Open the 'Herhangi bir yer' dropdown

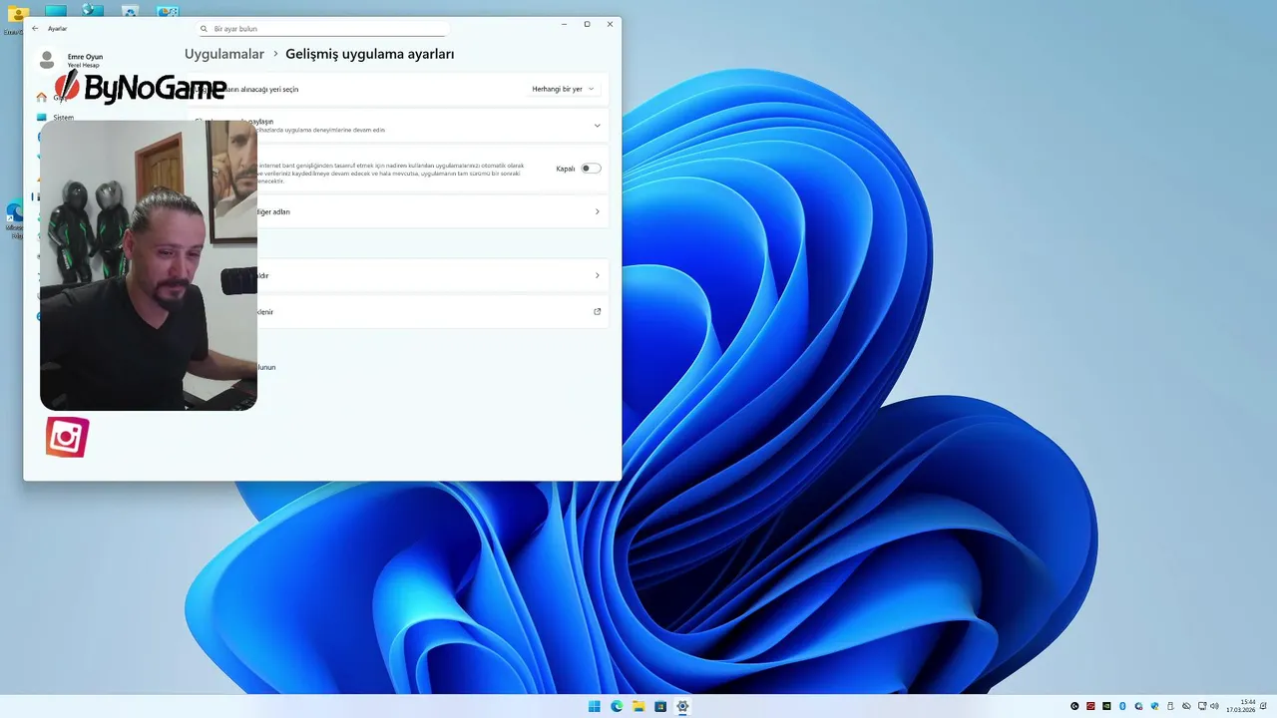(563, 89)
